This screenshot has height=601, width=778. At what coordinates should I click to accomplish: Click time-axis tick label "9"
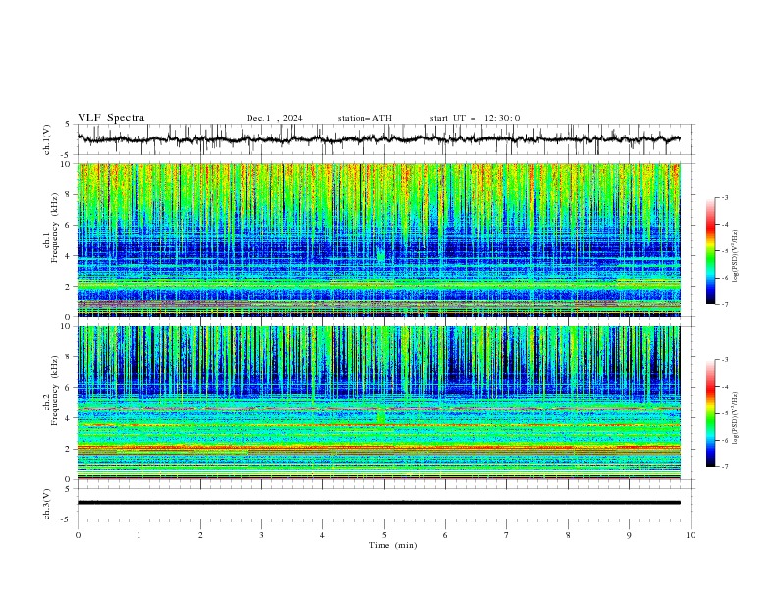pos(629,535)
